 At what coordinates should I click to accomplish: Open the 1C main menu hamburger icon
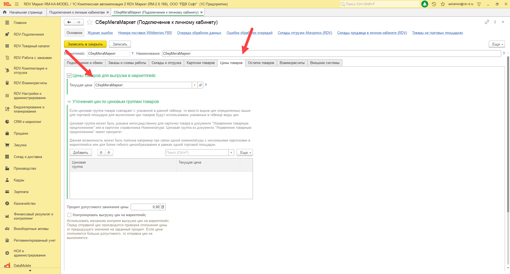tap(17, 4)
